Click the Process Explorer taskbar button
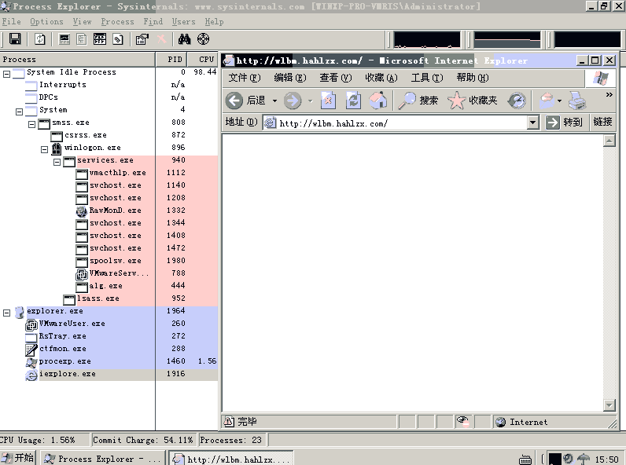The width and height of the screenshot is (626, 465). (103, 459)
